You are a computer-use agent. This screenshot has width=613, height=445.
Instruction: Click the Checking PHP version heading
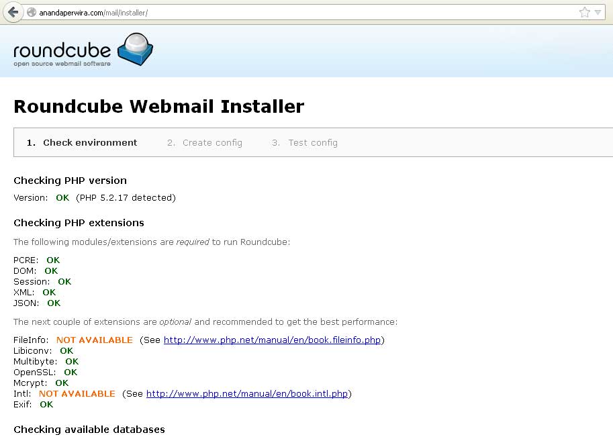pos(70,181)
